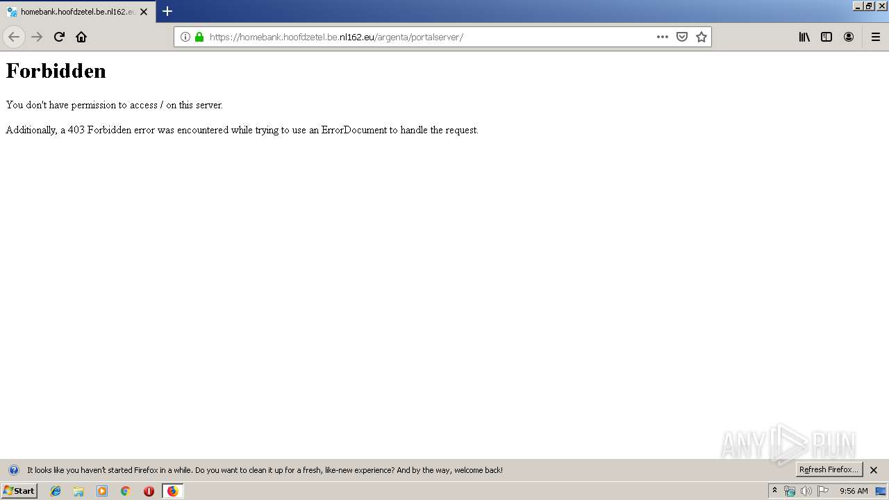
Task: Close the homebank.hoofdzetel tab
Action: [144, 12]
